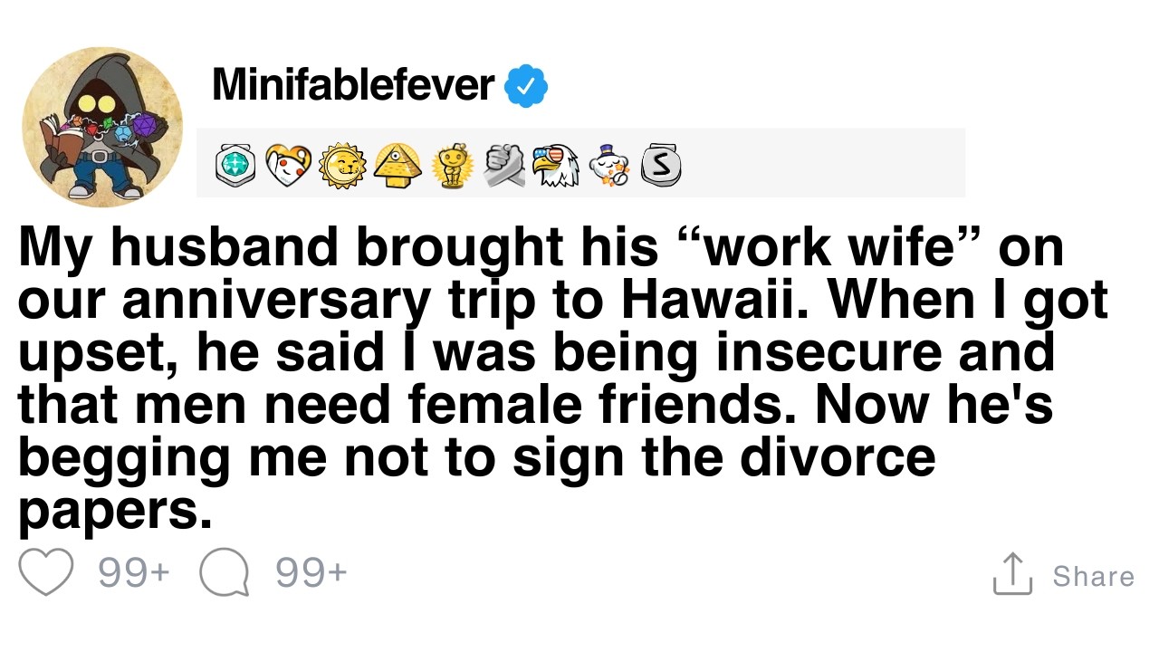Open the Minifablefever profile name
1159x652 pixels.
pyautogui.click(x=353, y=86)
